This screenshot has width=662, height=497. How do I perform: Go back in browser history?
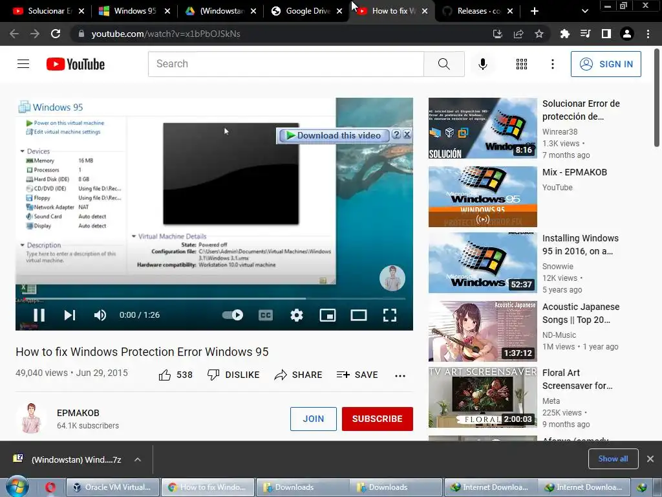[14, 34]
